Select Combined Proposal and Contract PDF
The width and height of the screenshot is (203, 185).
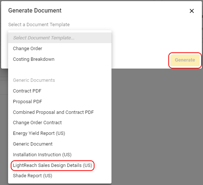(x=60, y=112)
